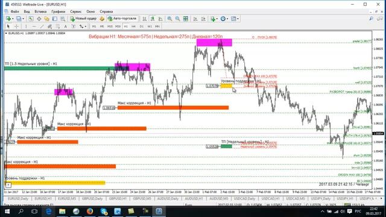Open the new chart icon
The height and width of the screenshot is (217, 386).
pos(8,19)
